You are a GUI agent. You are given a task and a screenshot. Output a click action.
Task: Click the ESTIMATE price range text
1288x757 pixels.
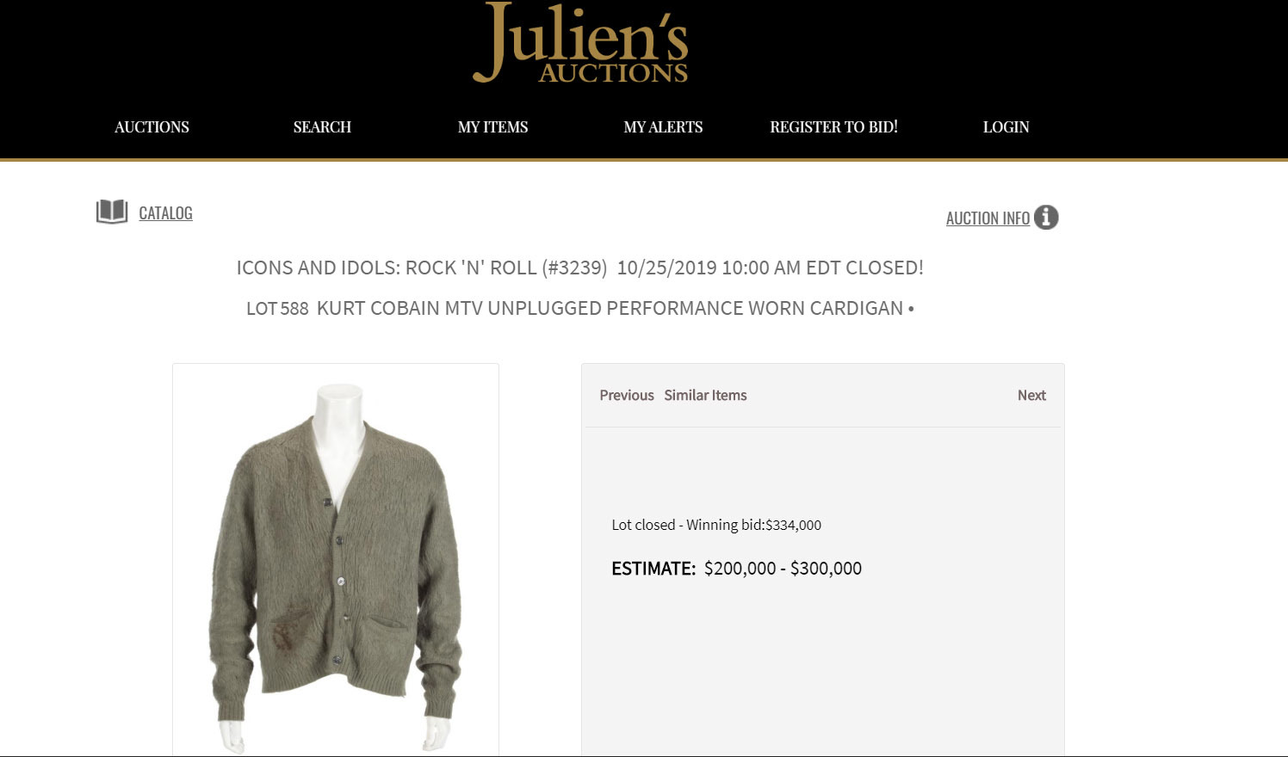[783, 569]
